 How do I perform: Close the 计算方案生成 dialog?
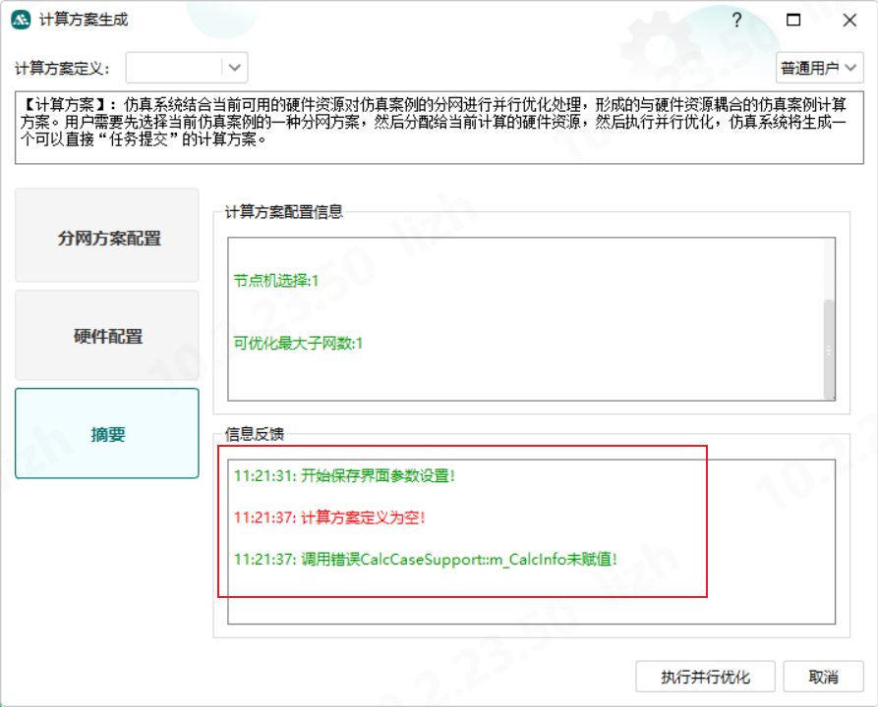849,20
